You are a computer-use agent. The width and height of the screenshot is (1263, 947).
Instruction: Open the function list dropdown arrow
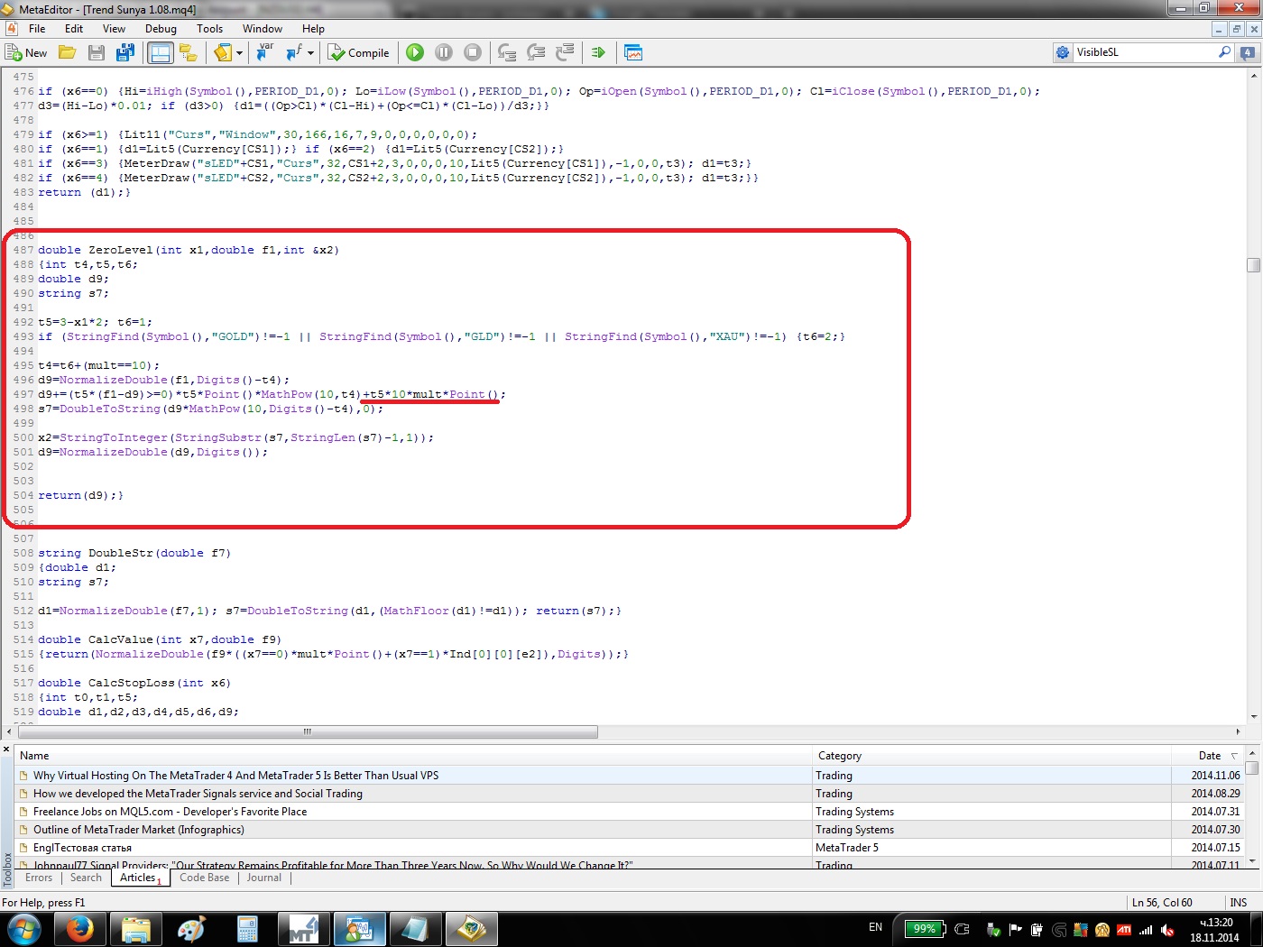[x=310, y=52]
